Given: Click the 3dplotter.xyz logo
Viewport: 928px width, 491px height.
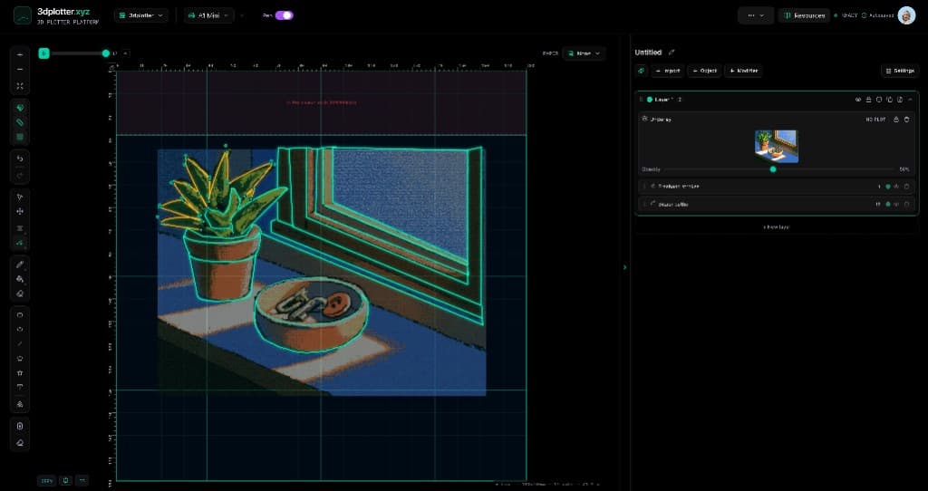Looking at the screenshot, I should click(x=56, y=15).
